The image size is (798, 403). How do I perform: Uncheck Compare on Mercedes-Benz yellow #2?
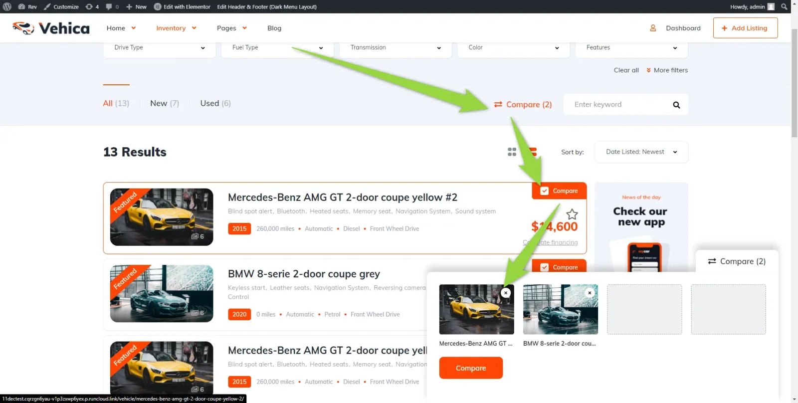(x=545, y=191)
